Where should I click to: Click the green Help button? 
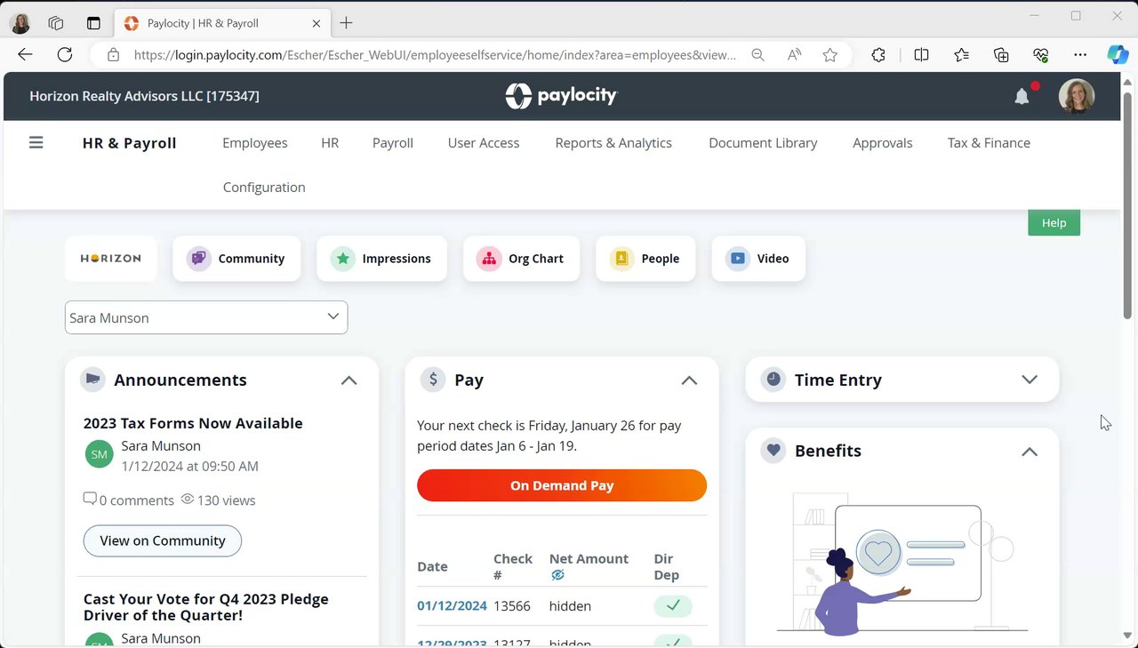pyautogui.click(x=1054, y=222)
